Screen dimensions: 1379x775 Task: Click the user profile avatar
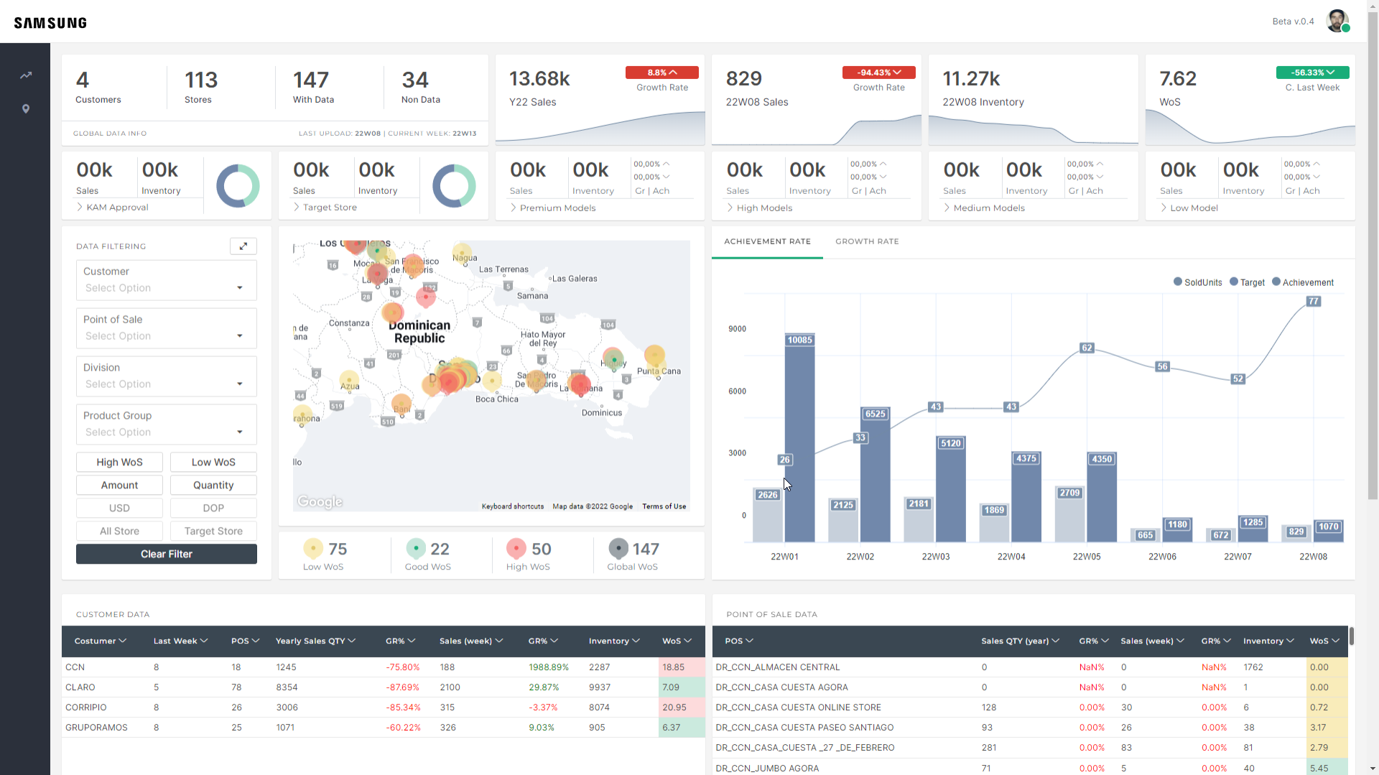(x=1337, y=21)
